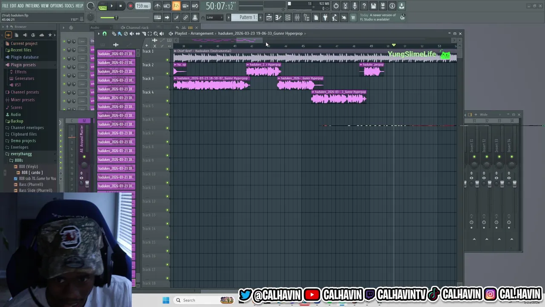The height and width of the screenshot is (307, 545).
Task: Open the TOOLS menu
Action: tap(69, 6)
